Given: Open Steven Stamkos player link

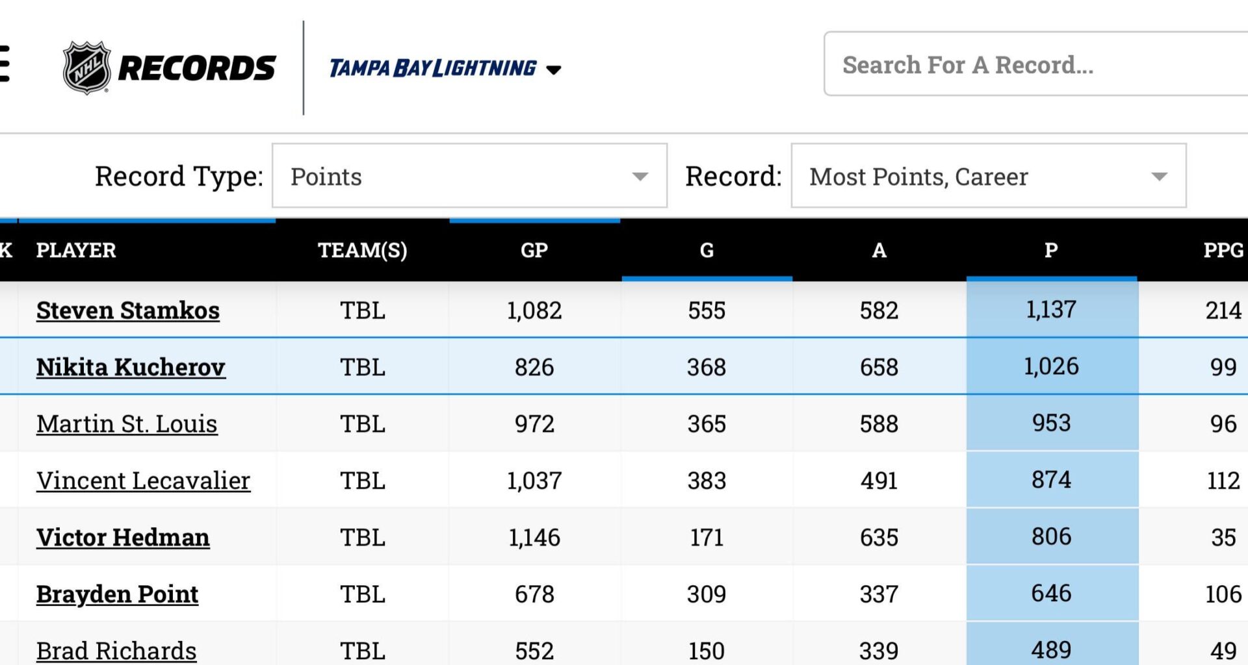Looking at the screenshot, I should pyautogui.click(x=128, y=310).
